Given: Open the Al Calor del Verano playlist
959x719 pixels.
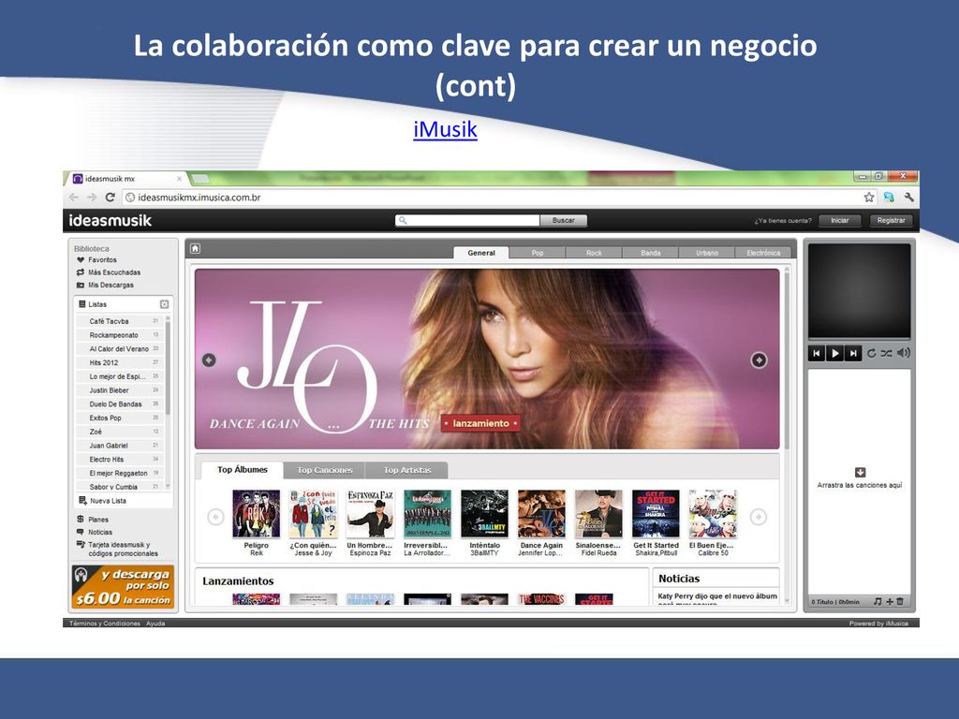Looking at the screenshot, I should tap(119, 348).
